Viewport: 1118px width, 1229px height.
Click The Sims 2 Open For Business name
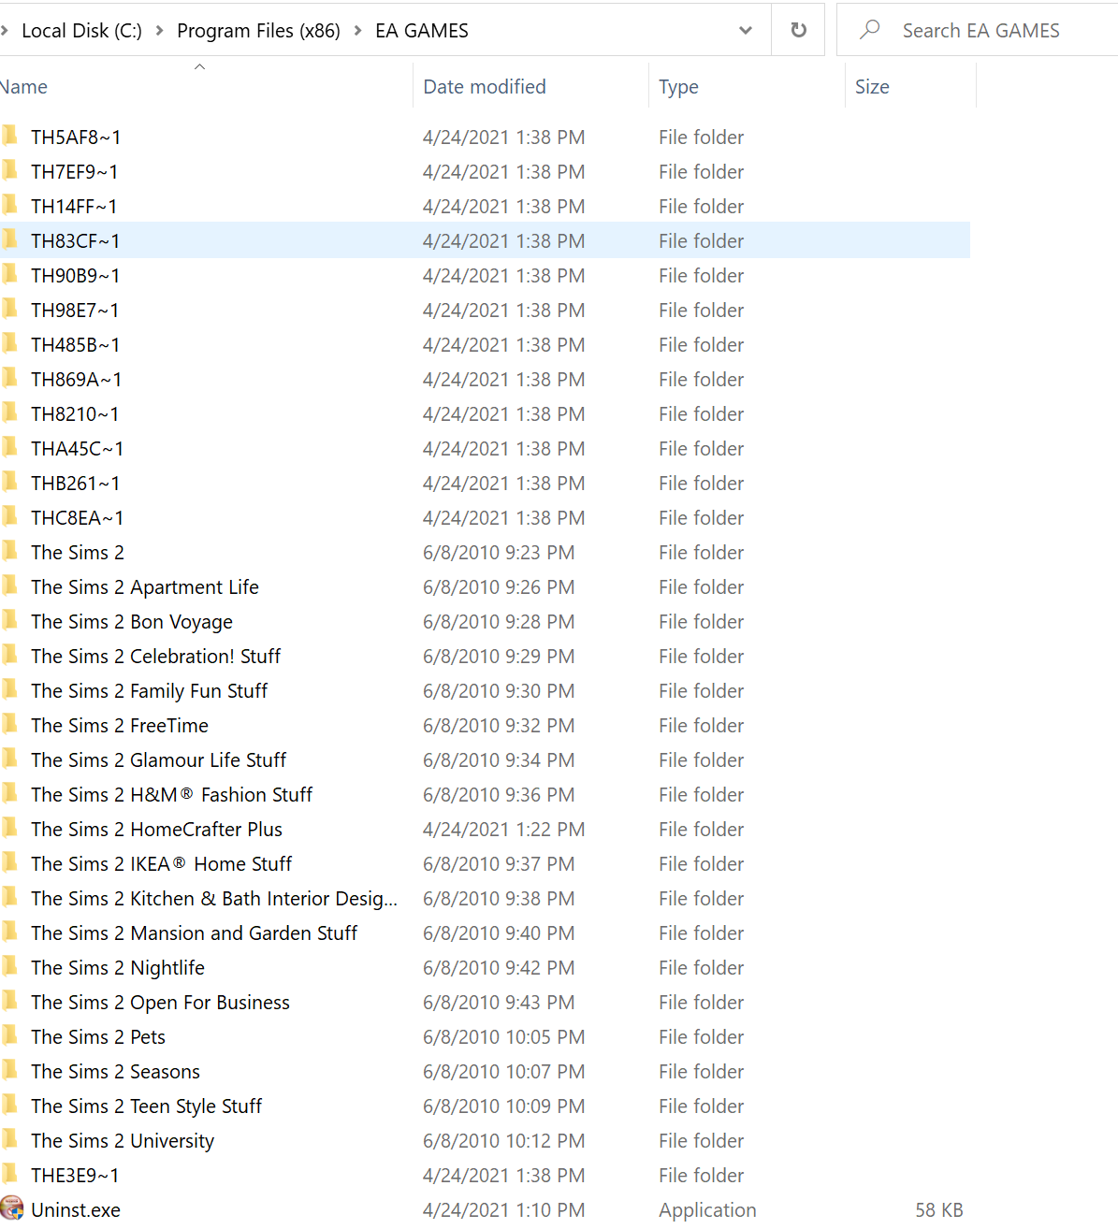point(160,1003)
